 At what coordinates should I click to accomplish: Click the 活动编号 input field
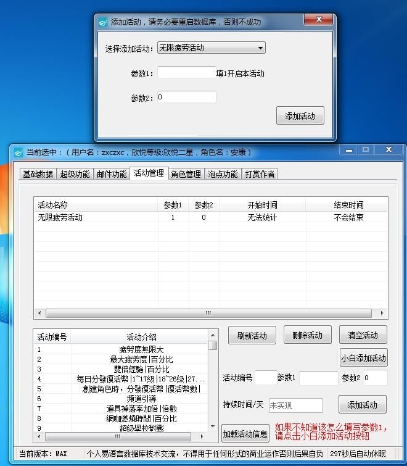click(x=266, y=378)
